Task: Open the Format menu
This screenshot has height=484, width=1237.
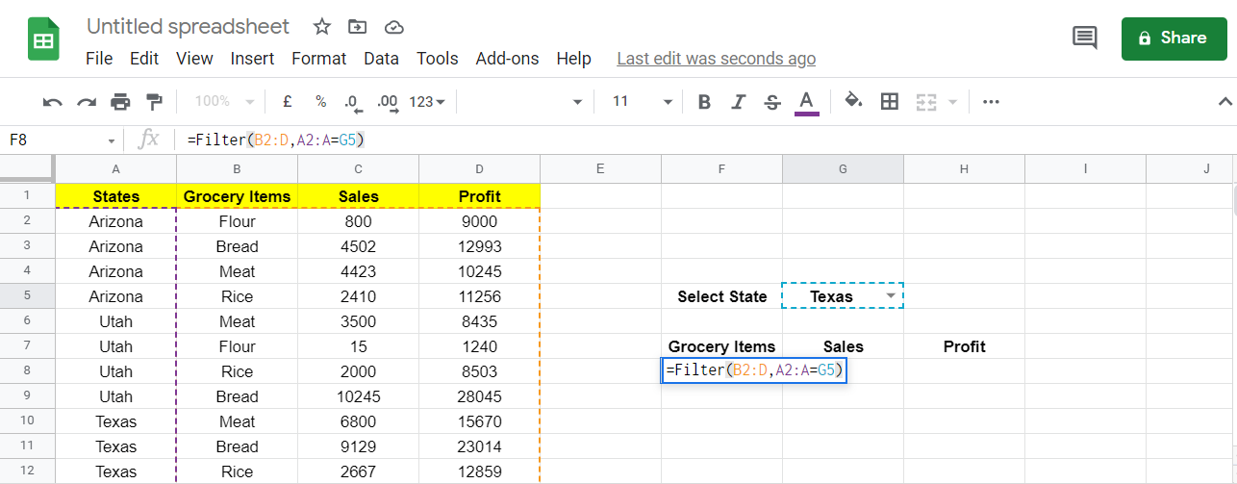Action: click(319, 59)
